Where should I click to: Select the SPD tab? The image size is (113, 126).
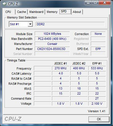(x=65, y=12)
